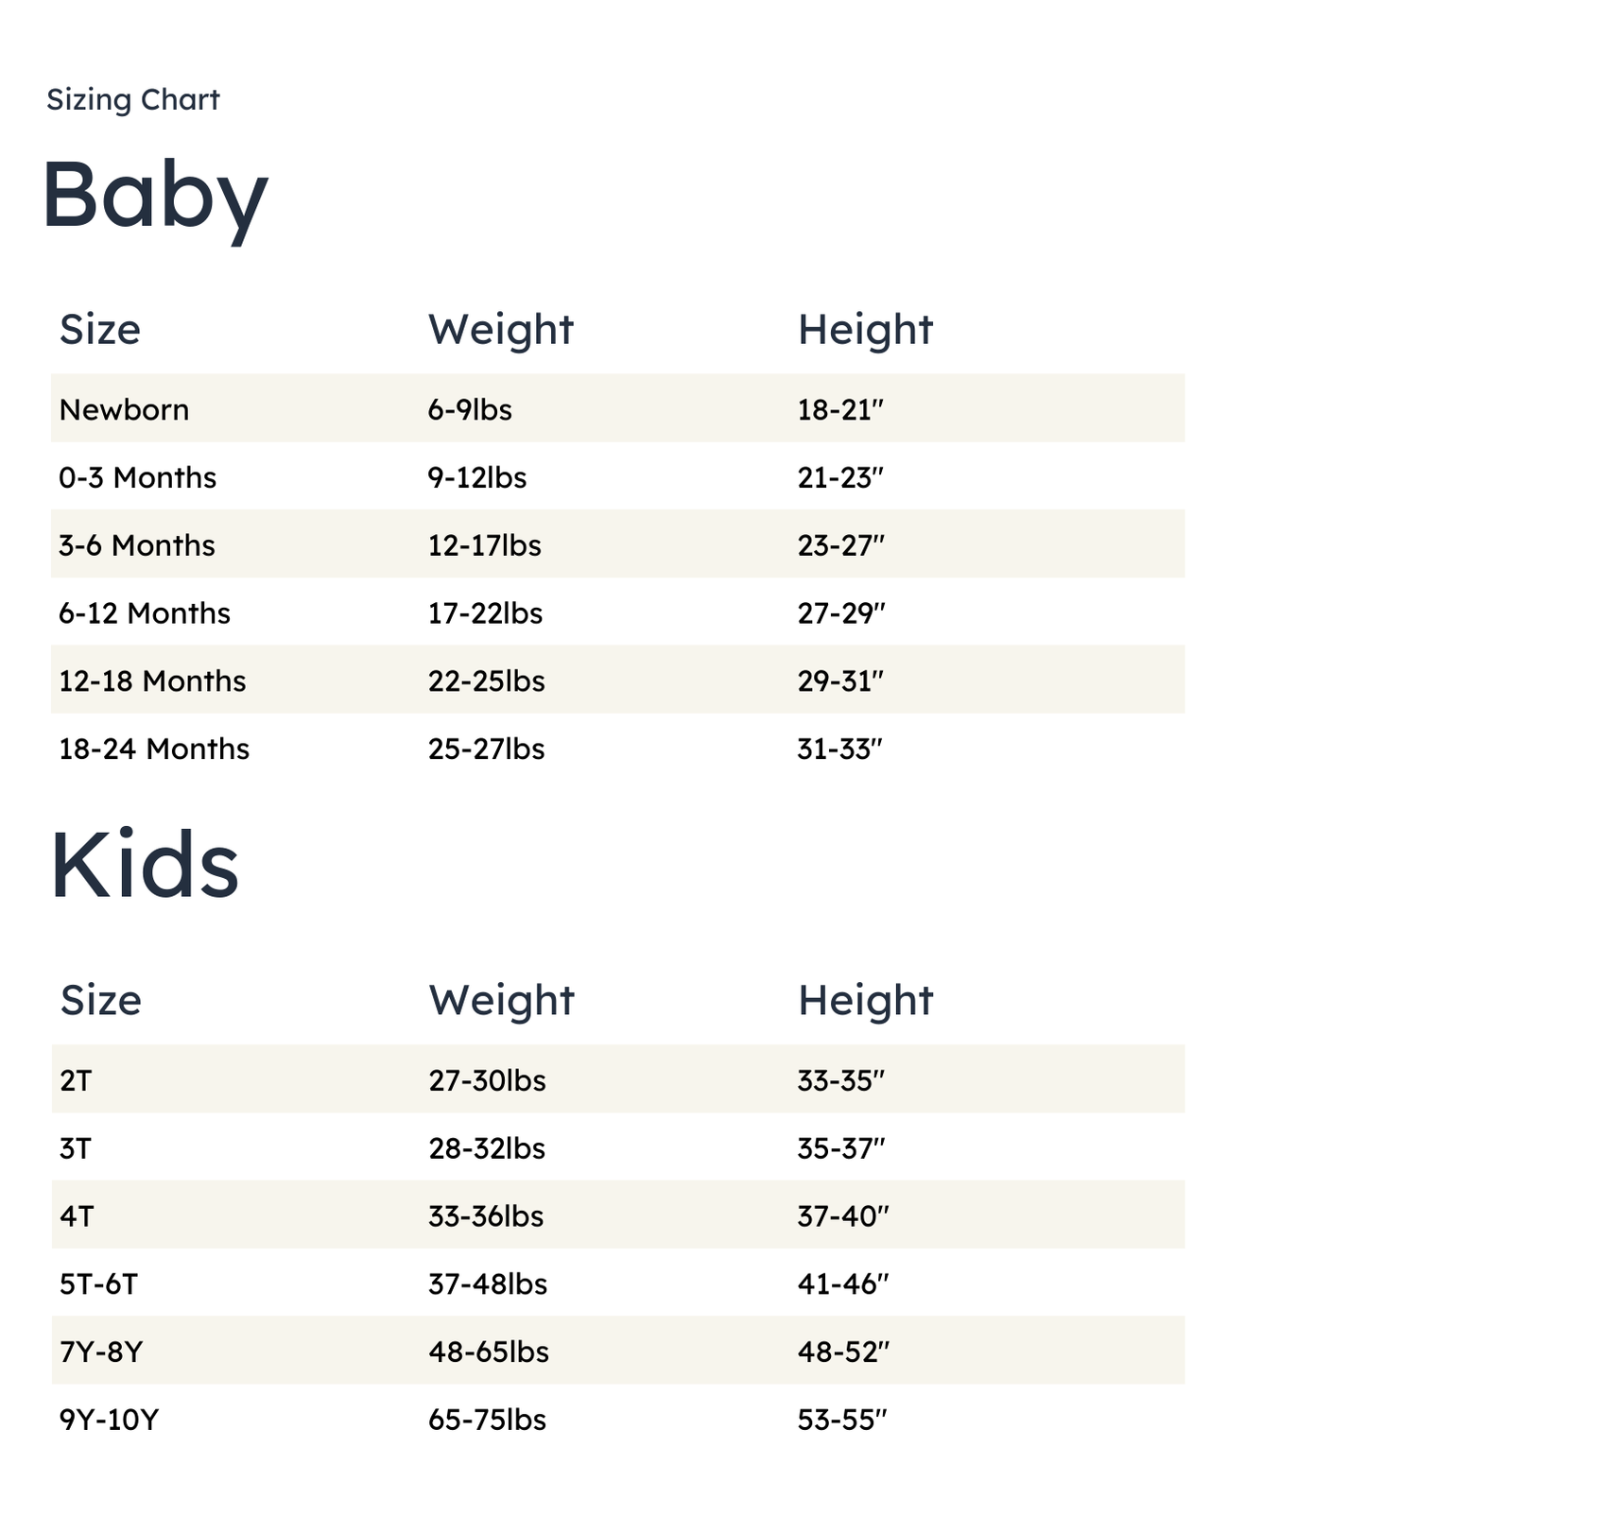Viewport: 1607px width, 1533px height.
Task: Select the 9Y-10Y size label
Action: 109,1421
